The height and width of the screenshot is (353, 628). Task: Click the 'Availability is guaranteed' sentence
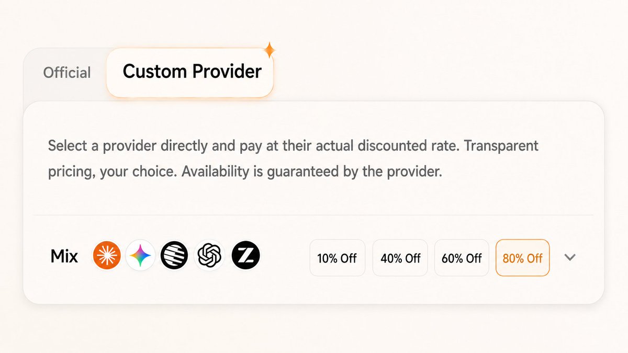312,172
